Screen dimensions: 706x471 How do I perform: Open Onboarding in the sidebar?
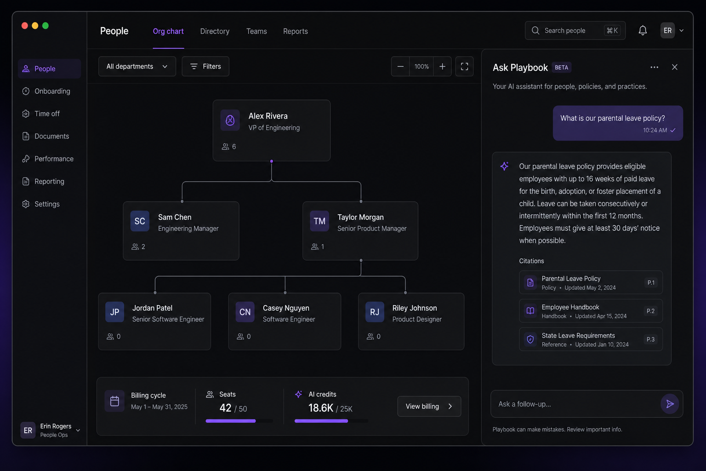click(49, 91)
